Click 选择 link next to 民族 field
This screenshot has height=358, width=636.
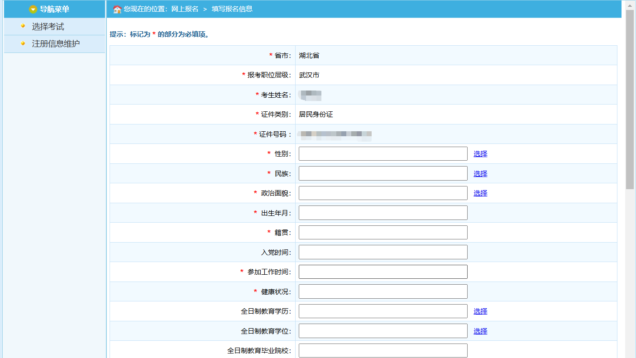tap(480, 174)
